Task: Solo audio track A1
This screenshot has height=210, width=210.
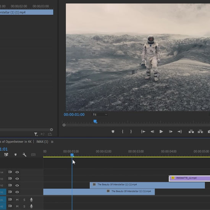Action: pyautogui.click(x=24, y=200)
